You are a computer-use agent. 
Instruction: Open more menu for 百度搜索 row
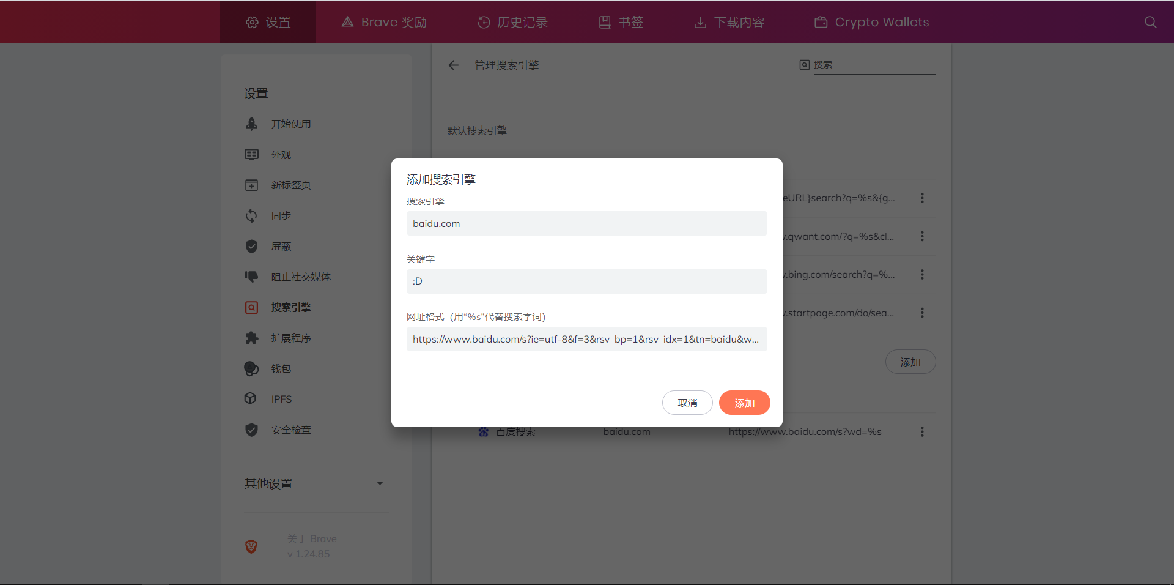pyautogui.click(x=922, y=431)
